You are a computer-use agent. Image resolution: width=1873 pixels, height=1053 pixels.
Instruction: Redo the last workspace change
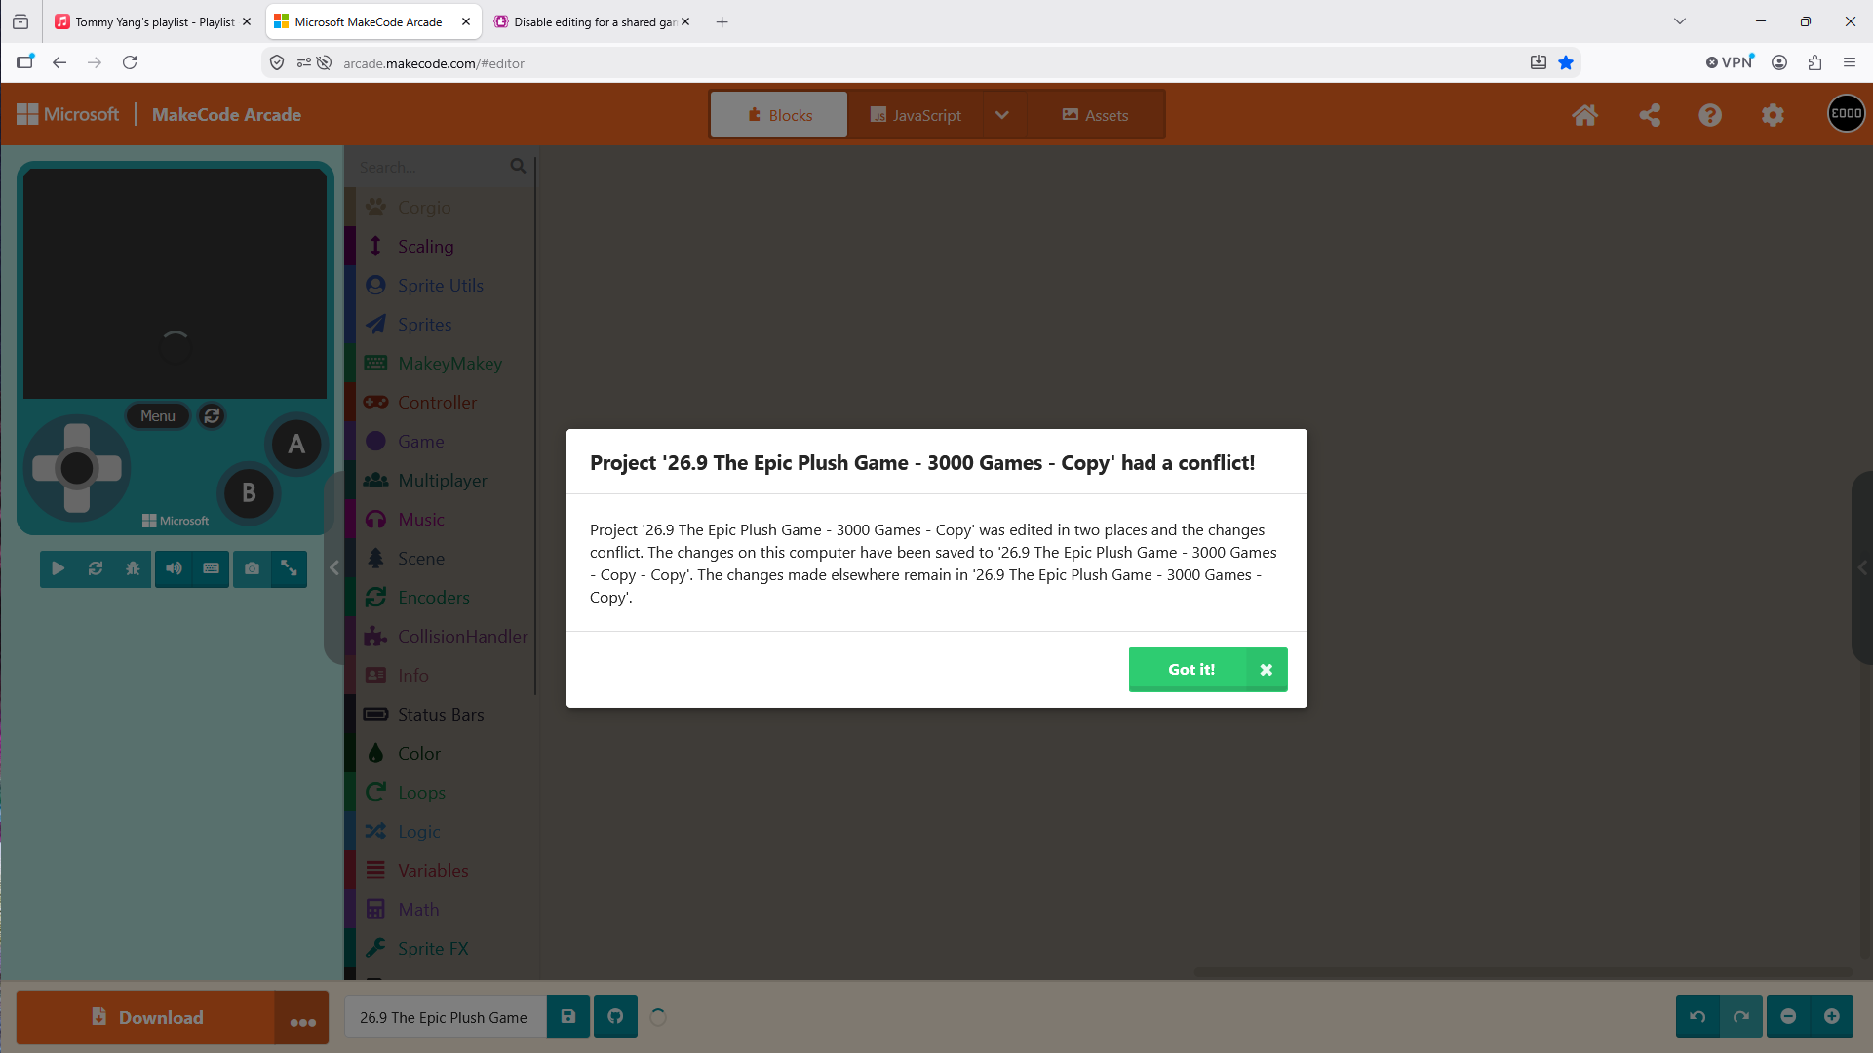(x=1740, y=1018)
